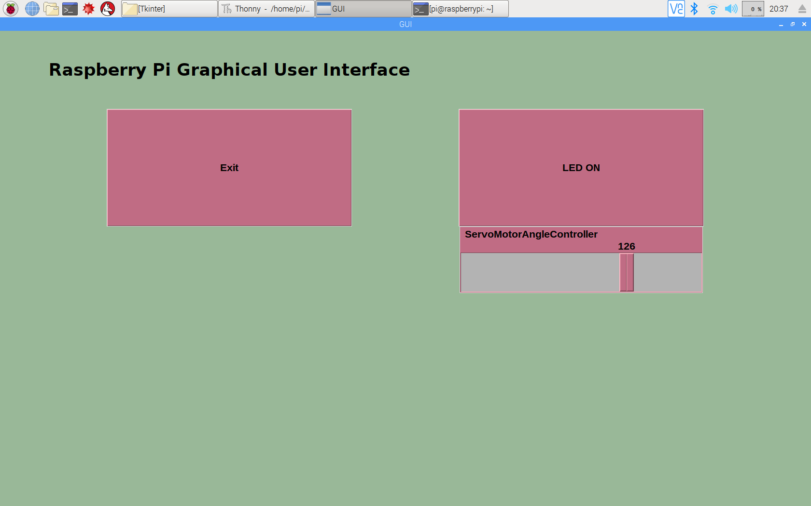Open the VNC server tray icon

pos(676,9)
